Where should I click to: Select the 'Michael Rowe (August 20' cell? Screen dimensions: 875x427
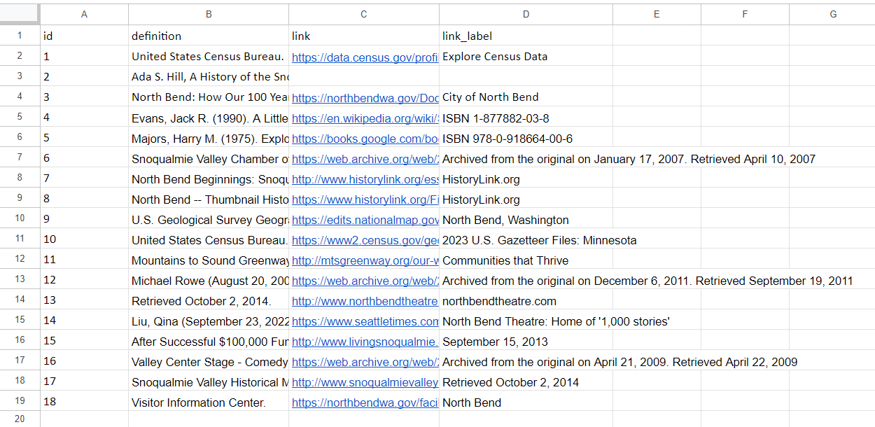point(209,280)
